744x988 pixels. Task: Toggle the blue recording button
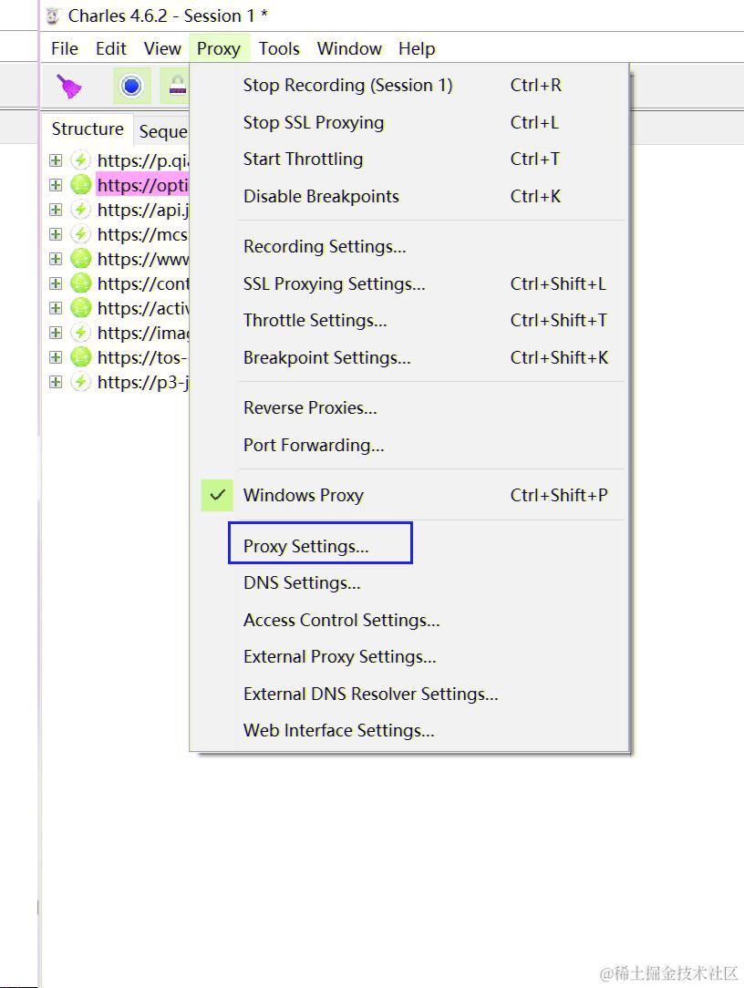coord(132,86)
